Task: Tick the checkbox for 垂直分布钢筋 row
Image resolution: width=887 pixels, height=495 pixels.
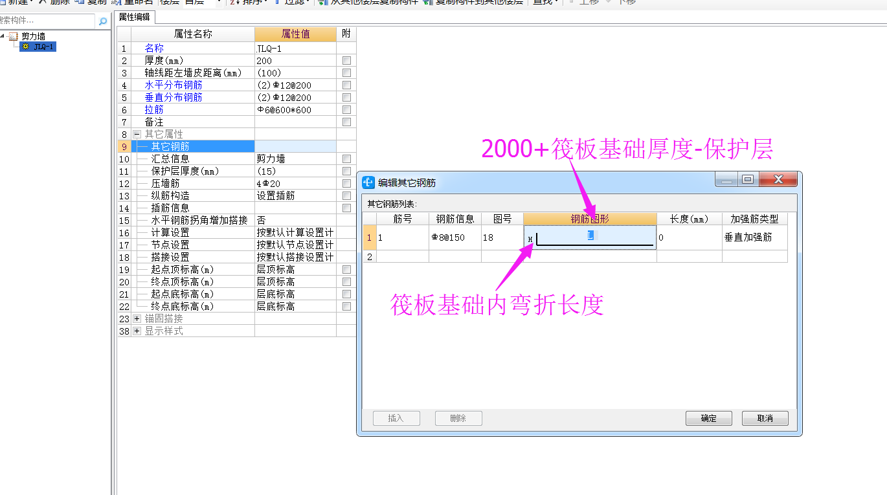Action: [346, 97]
